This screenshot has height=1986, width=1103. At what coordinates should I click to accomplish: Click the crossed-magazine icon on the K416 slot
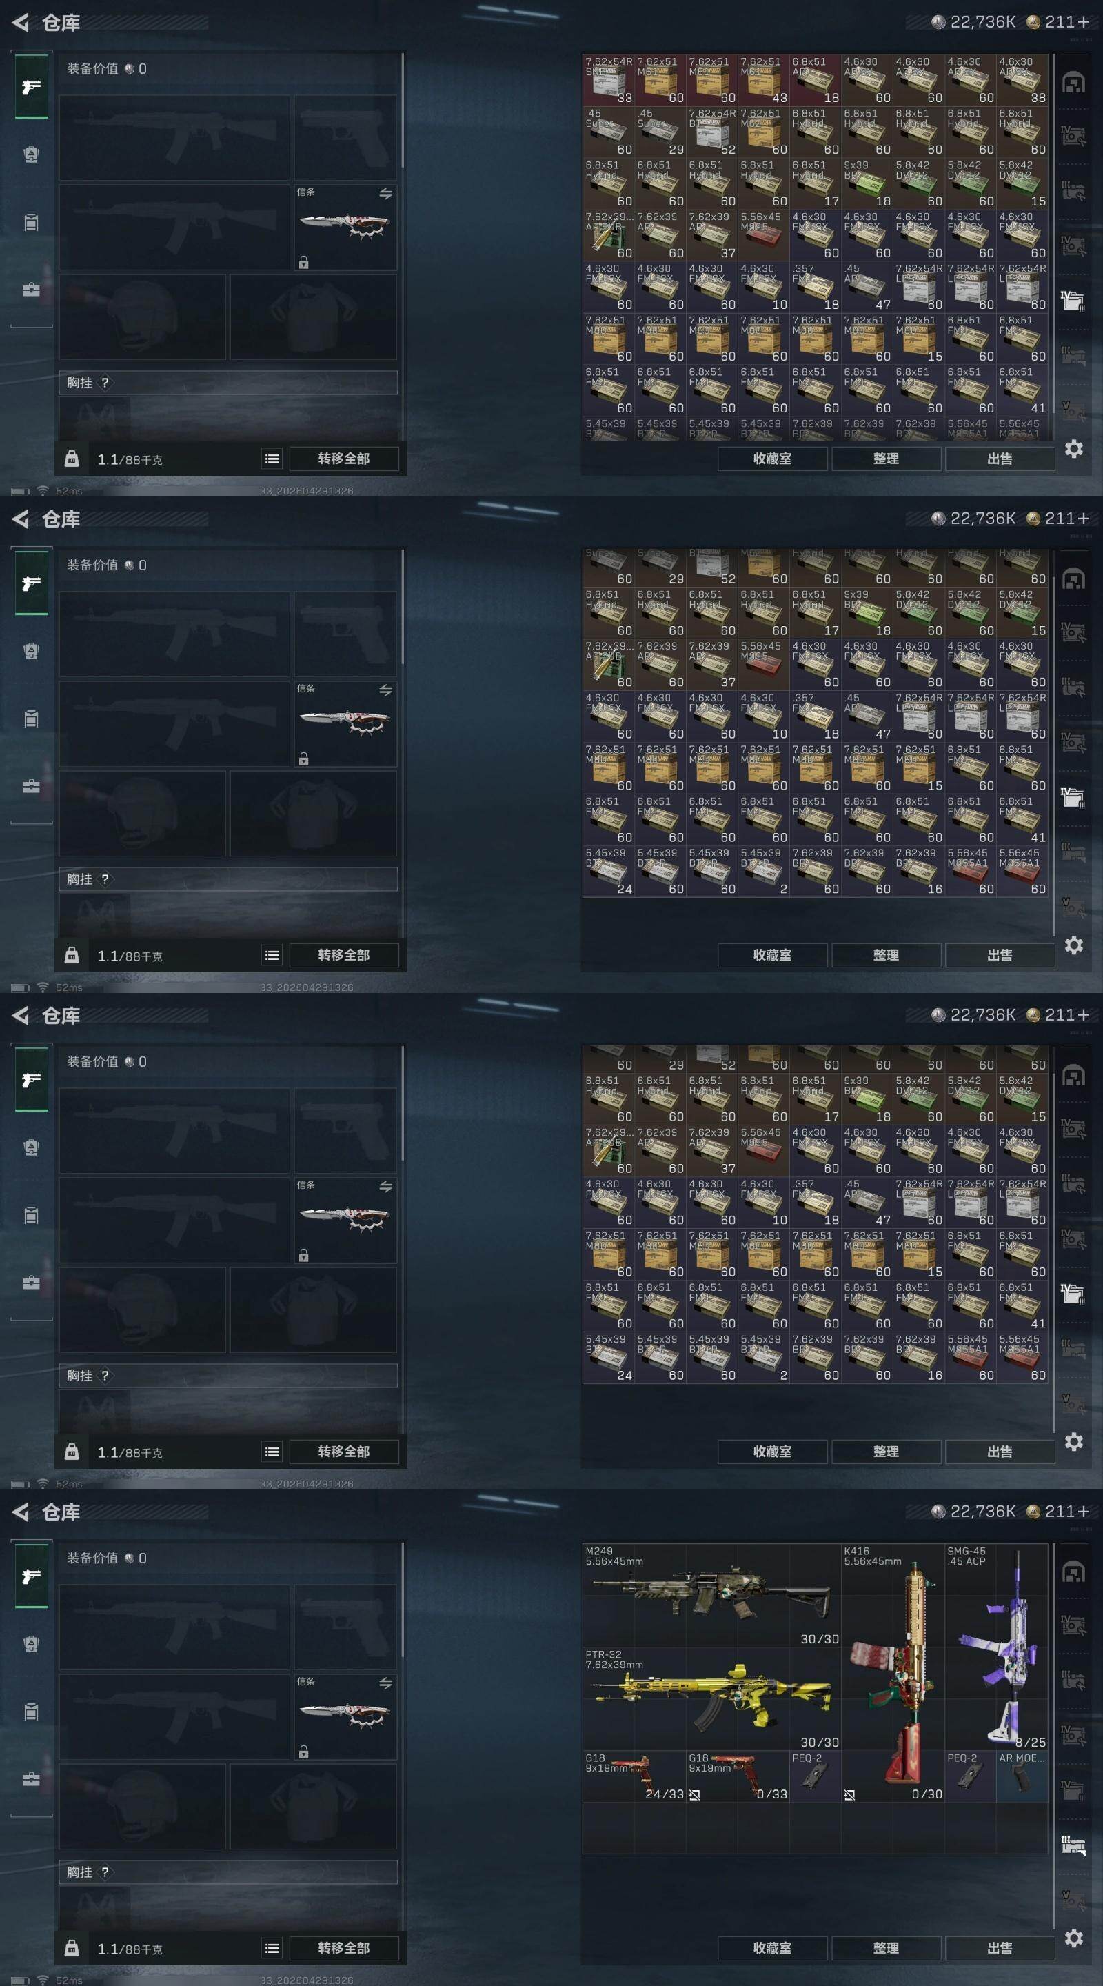click(849, 1795)
